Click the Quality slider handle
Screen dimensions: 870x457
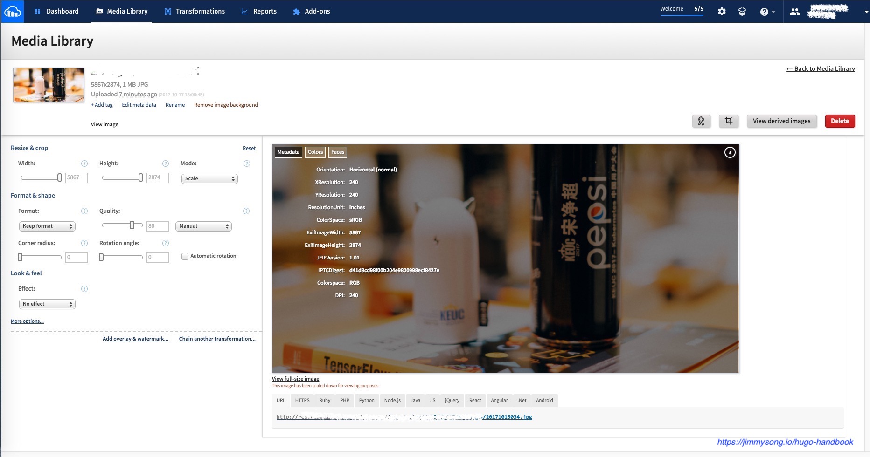click(132, 225)
